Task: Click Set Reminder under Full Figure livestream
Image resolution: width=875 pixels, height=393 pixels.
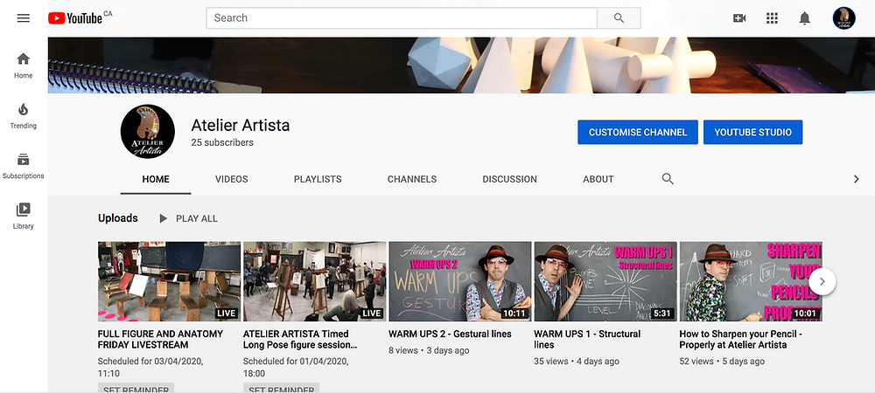Action: (x=136, y=388)
